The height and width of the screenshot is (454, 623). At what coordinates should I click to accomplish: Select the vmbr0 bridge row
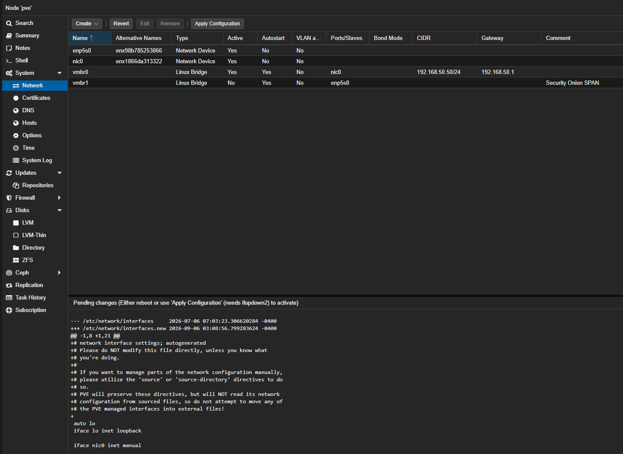tap(345, 72)
